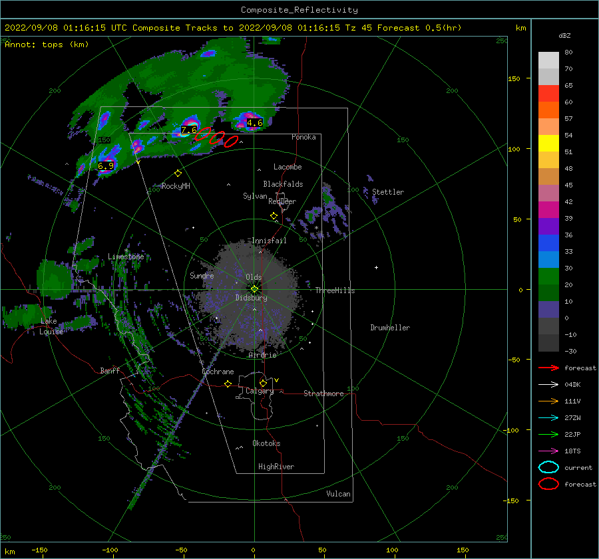Click the yellow diamond marker near Cochrane
This screenshot has width=599, height=559.
(x=228, y=384)
